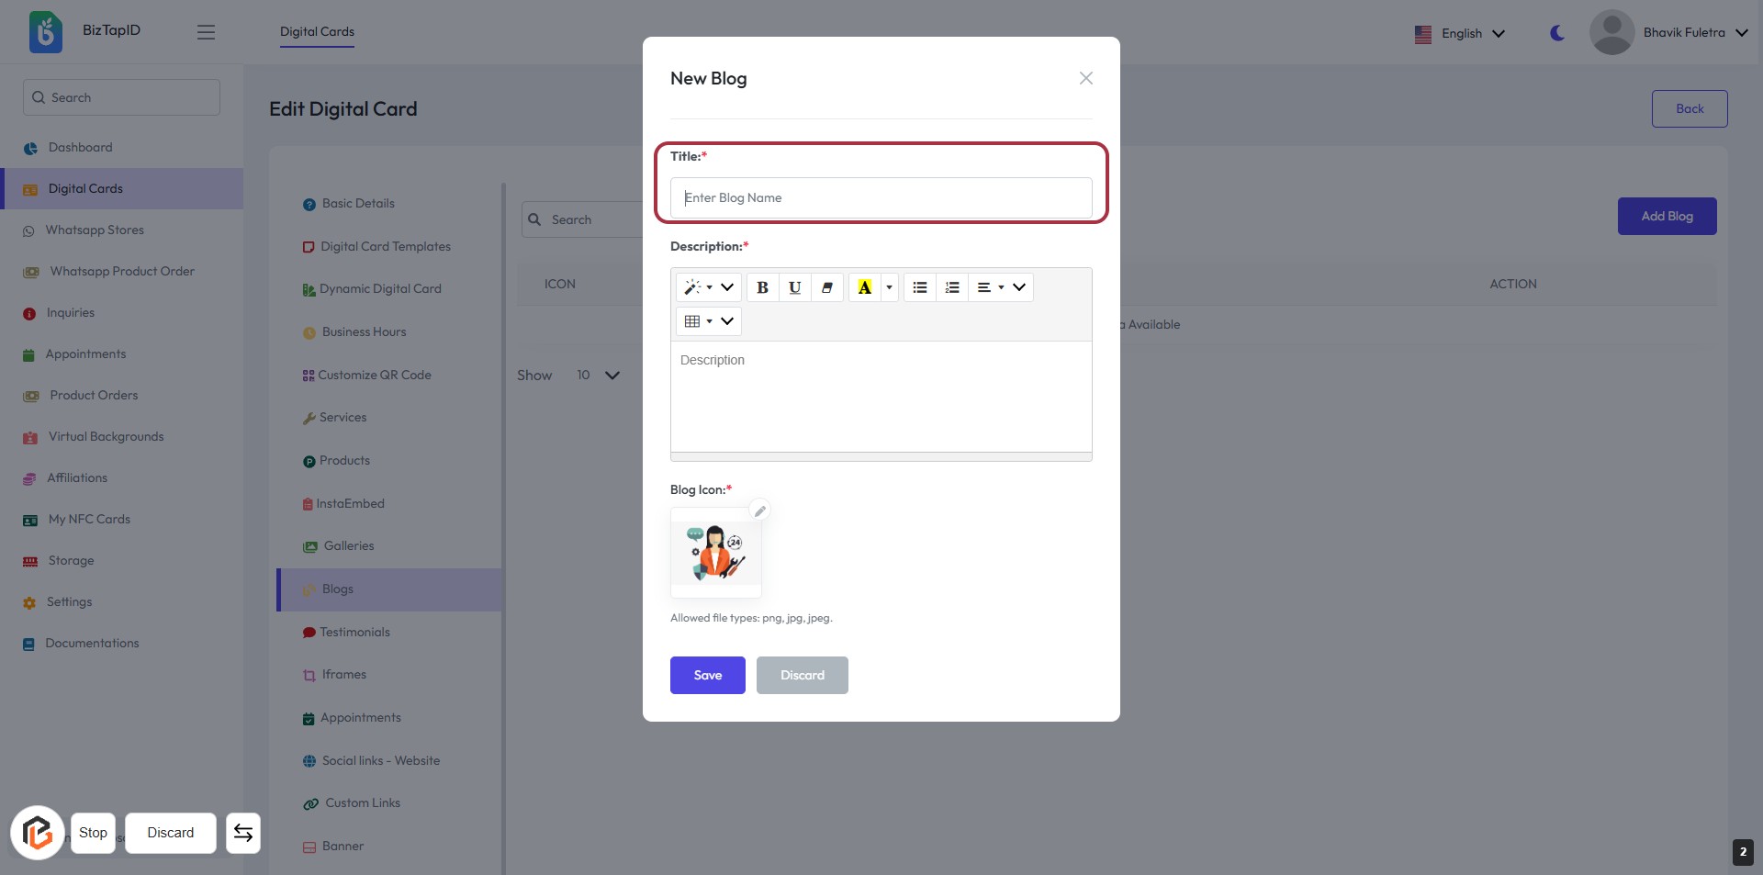The image size is (1763, 875).
Task: Close the New Blog dialog
Action: pyautogui.click(x=1086, y=78)
